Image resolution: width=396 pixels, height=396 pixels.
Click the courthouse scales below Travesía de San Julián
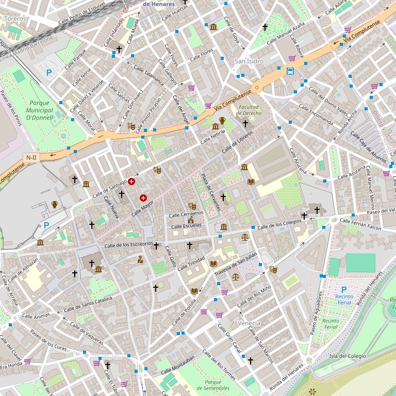(235, 277)
